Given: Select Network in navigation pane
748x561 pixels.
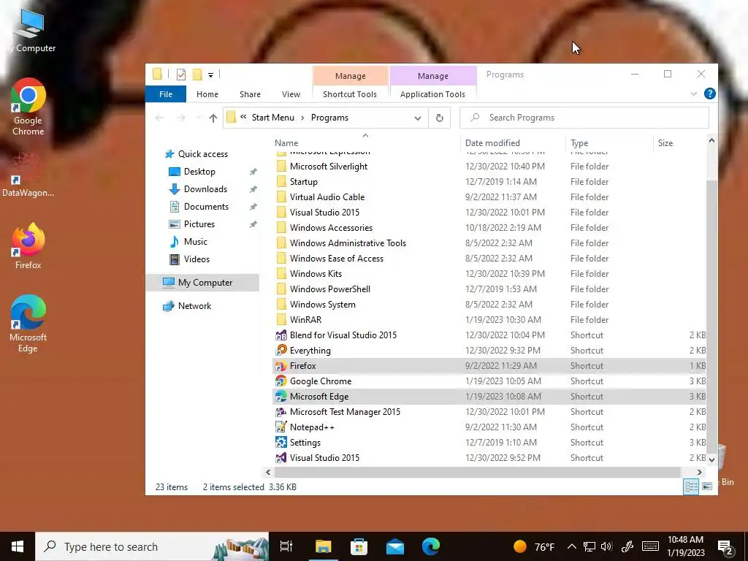Looking at the screenshot, I should tap(194, 306).
